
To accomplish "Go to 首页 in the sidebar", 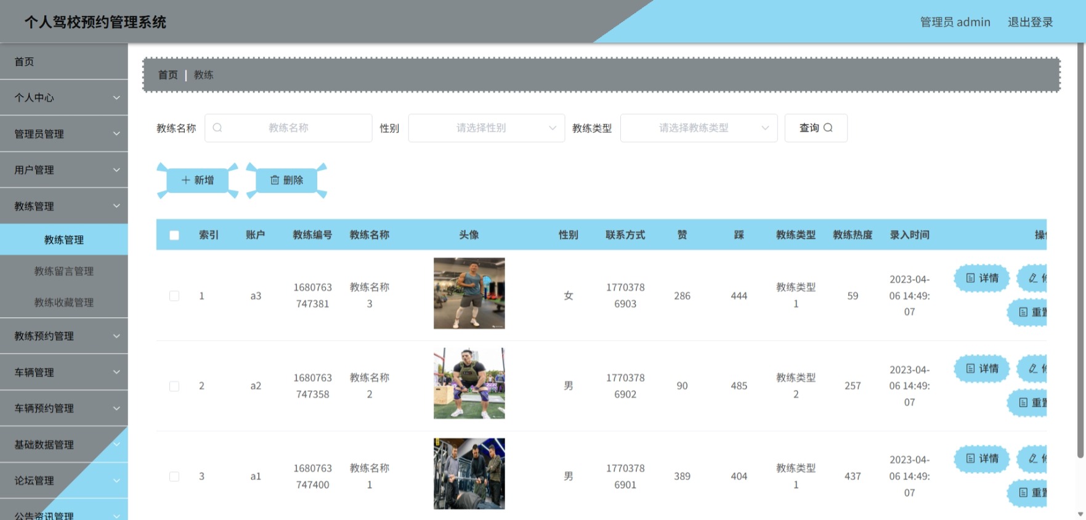I will coord(64,62).
